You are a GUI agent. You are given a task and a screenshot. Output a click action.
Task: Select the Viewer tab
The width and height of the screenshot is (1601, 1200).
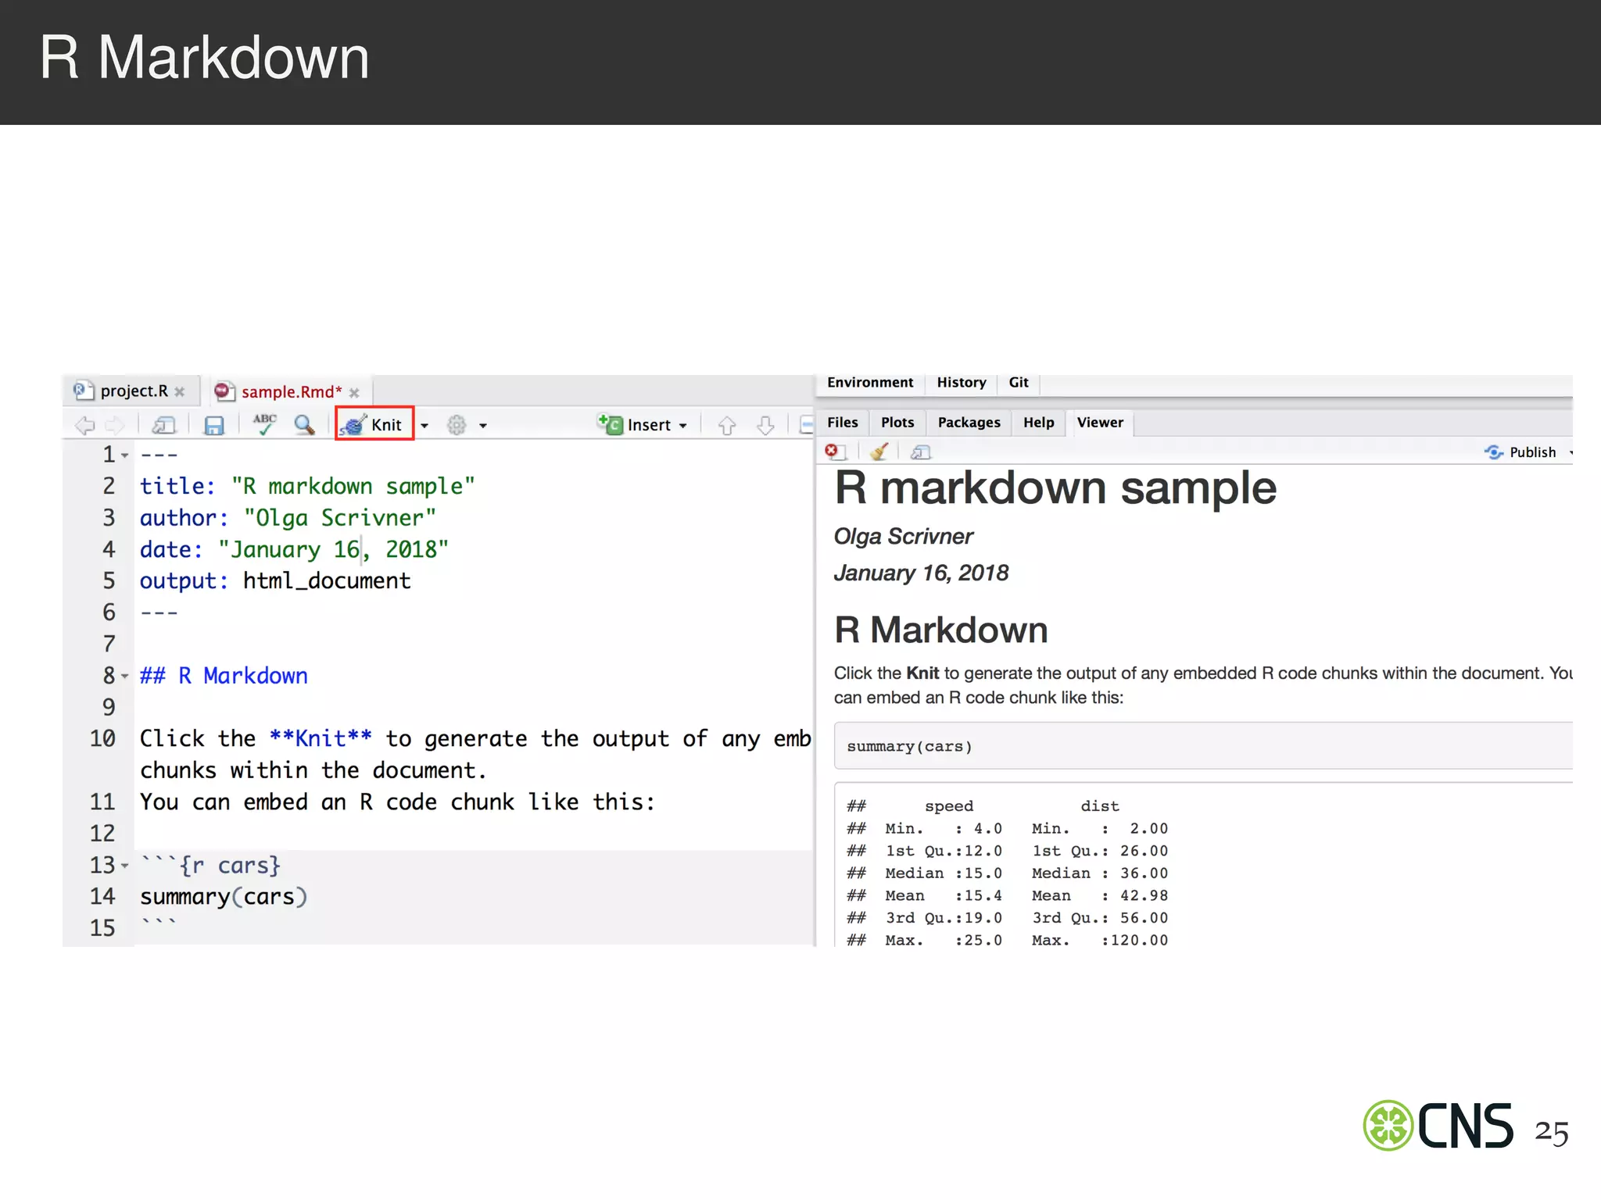(x=1099, y=423)
